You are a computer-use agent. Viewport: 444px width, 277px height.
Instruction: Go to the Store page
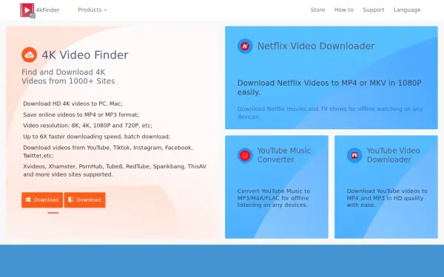pos(317,10)
